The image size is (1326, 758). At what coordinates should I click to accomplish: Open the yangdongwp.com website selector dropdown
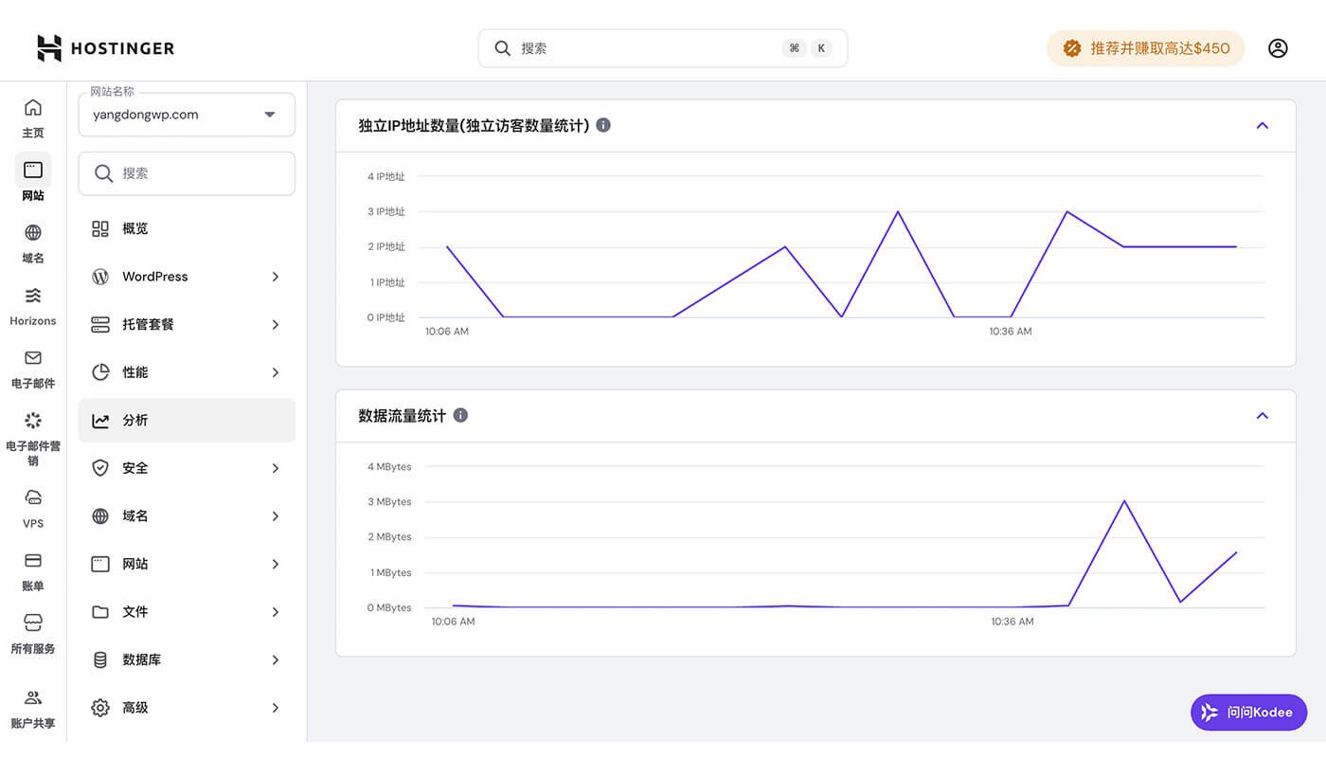coord(186,114)
